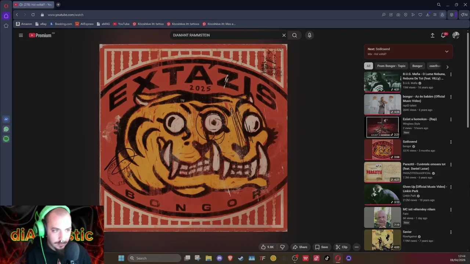Show more filter chips with the arrow
This screenshot has height=264, width=470.
click(x=447, y=67)
